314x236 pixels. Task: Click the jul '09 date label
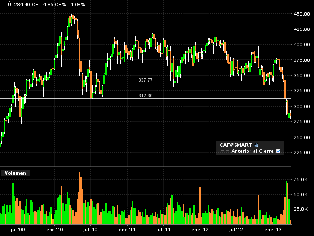[18, 230]
